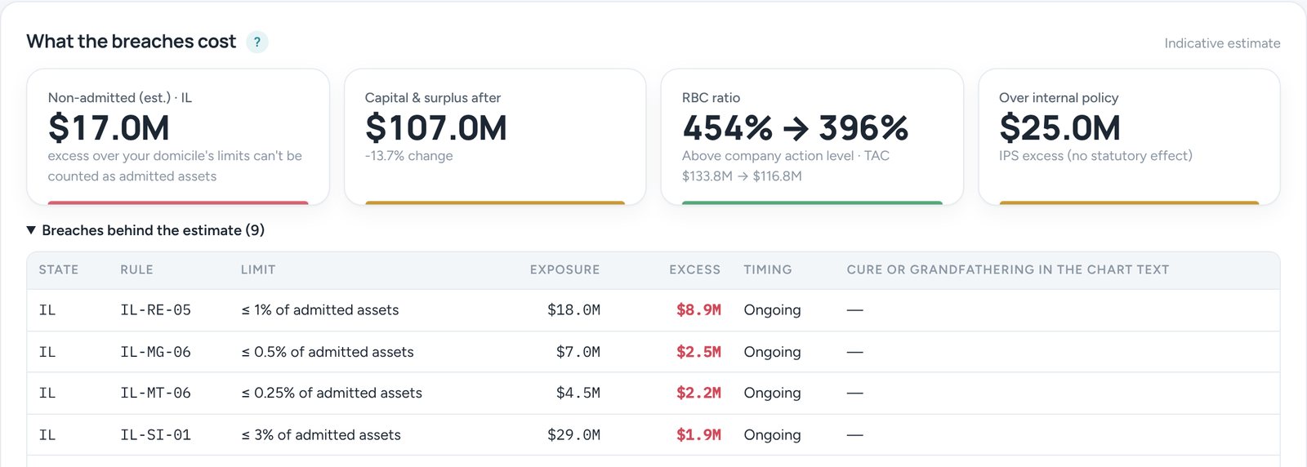Select the Over internal policy card
1307x467 pixels.
coord(1129,136)
